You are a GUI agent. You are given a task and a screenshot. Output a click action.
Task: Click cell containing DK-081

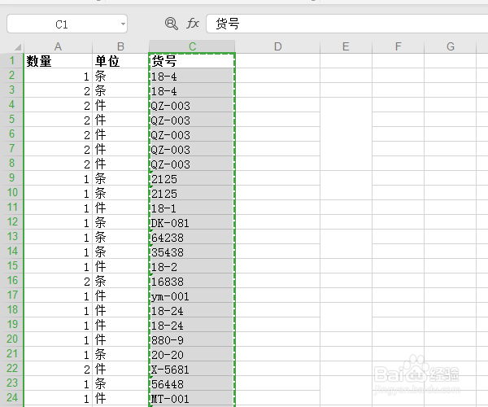coord(192,222)
